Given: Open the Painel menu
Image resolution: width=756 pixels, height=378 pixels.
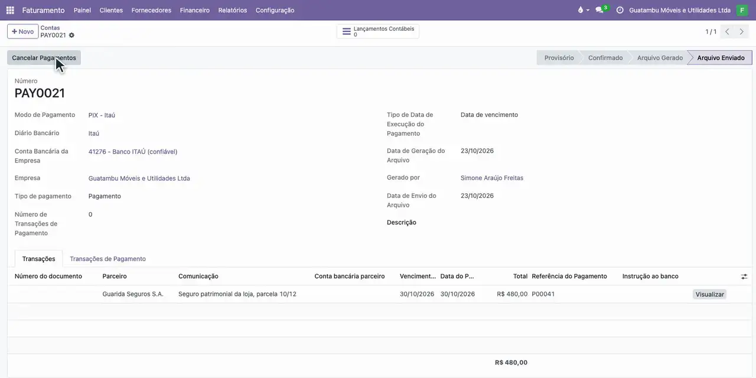Looking at the screenshot, I should coord(82,10).
